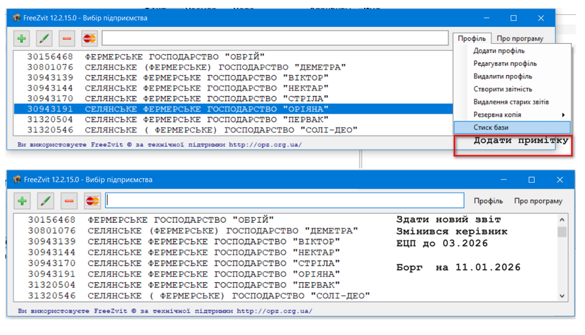Choose "Створити звітність" in the menu

[x=503, y=89]
